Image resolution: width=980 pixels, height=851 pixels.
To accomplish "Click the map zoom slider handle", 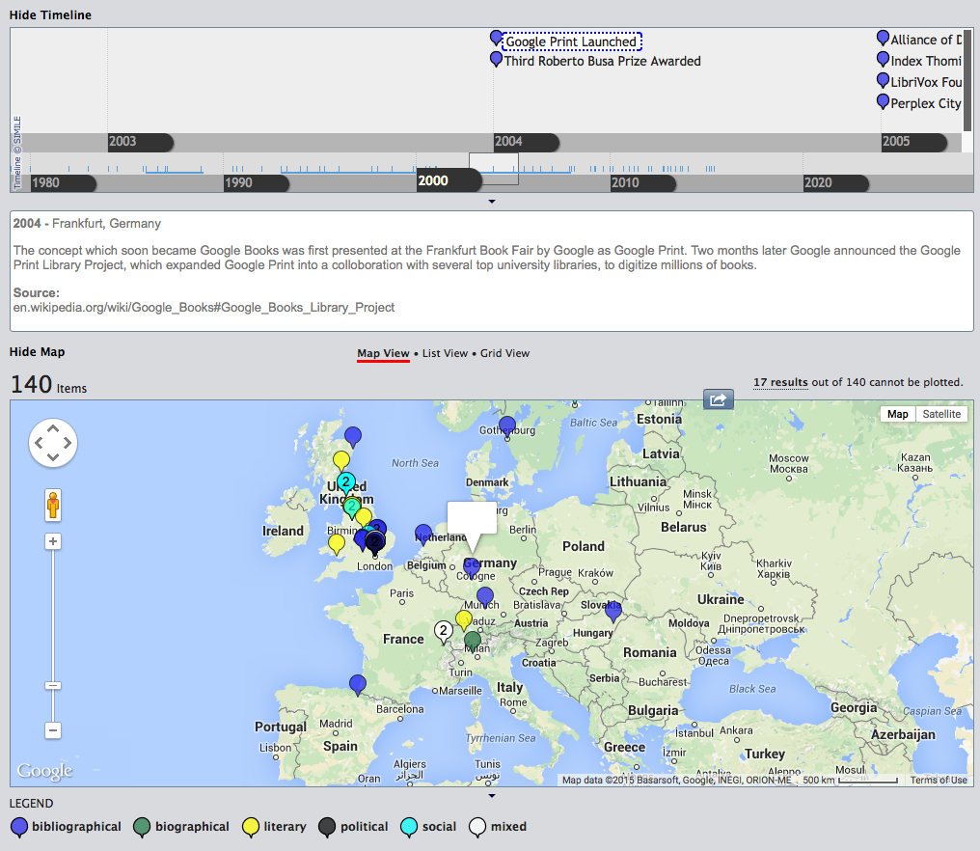I will coord(53,686).
